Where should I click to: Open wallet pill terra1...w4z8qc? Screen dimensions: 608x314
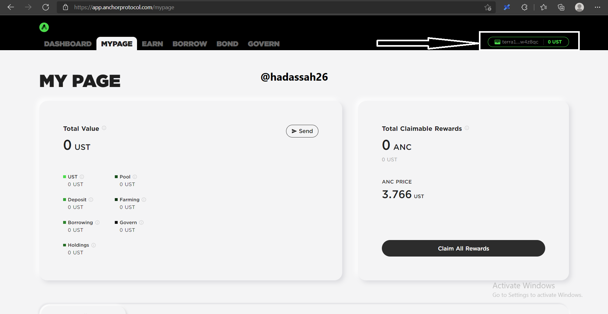coord(528,42)
